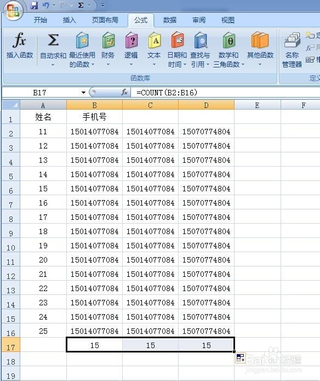The width and height of the screenshot is (320, 381).
Task: Click create-from-selection icon under name tools
Action: [310, 59]
